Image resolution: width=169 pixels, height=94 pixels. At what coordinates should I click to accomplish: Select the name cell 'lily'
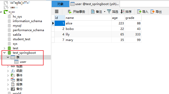(x=88, y=34)
